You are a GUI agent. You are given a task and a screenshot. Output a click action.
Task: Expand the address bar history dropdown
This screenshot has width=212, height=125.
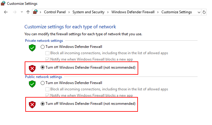(198, 12)
